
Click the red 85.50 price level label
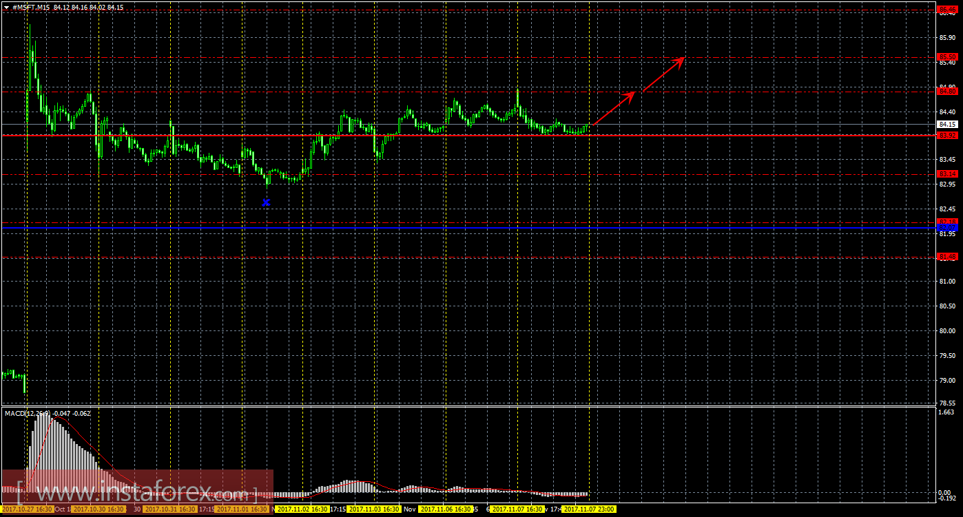click(948, 56)
